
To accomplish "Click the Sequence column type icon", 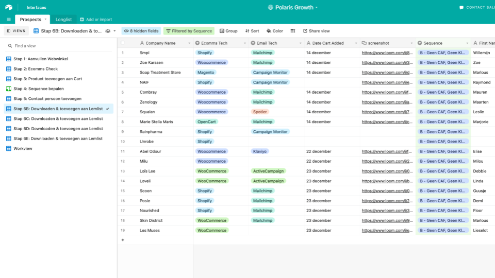I will click(420, 43).
